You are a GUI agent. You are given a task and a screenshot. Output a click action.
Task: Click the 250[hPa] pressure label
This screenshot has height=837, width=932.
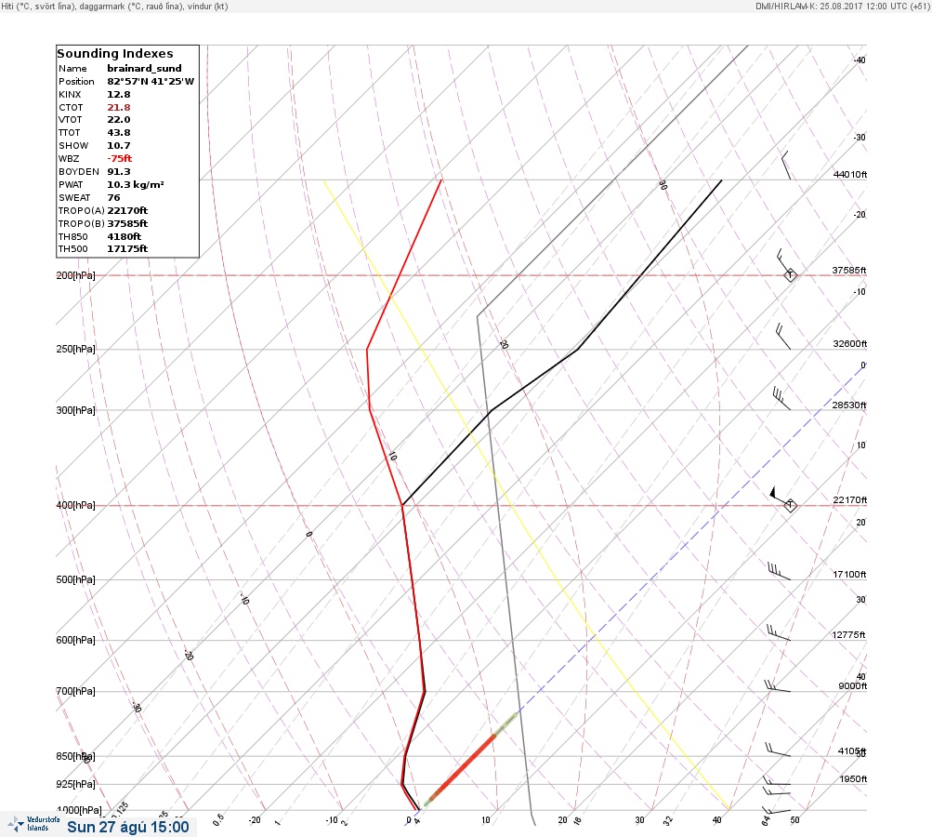(x=75, y=349)
